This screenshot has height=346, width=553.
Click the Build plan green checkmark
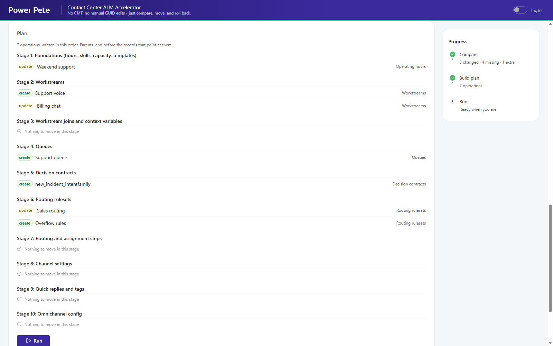pos(452,78)
